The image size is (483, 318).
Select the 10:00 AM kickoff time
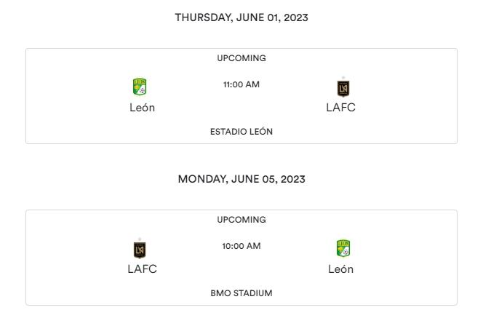(x=242, y=246)
